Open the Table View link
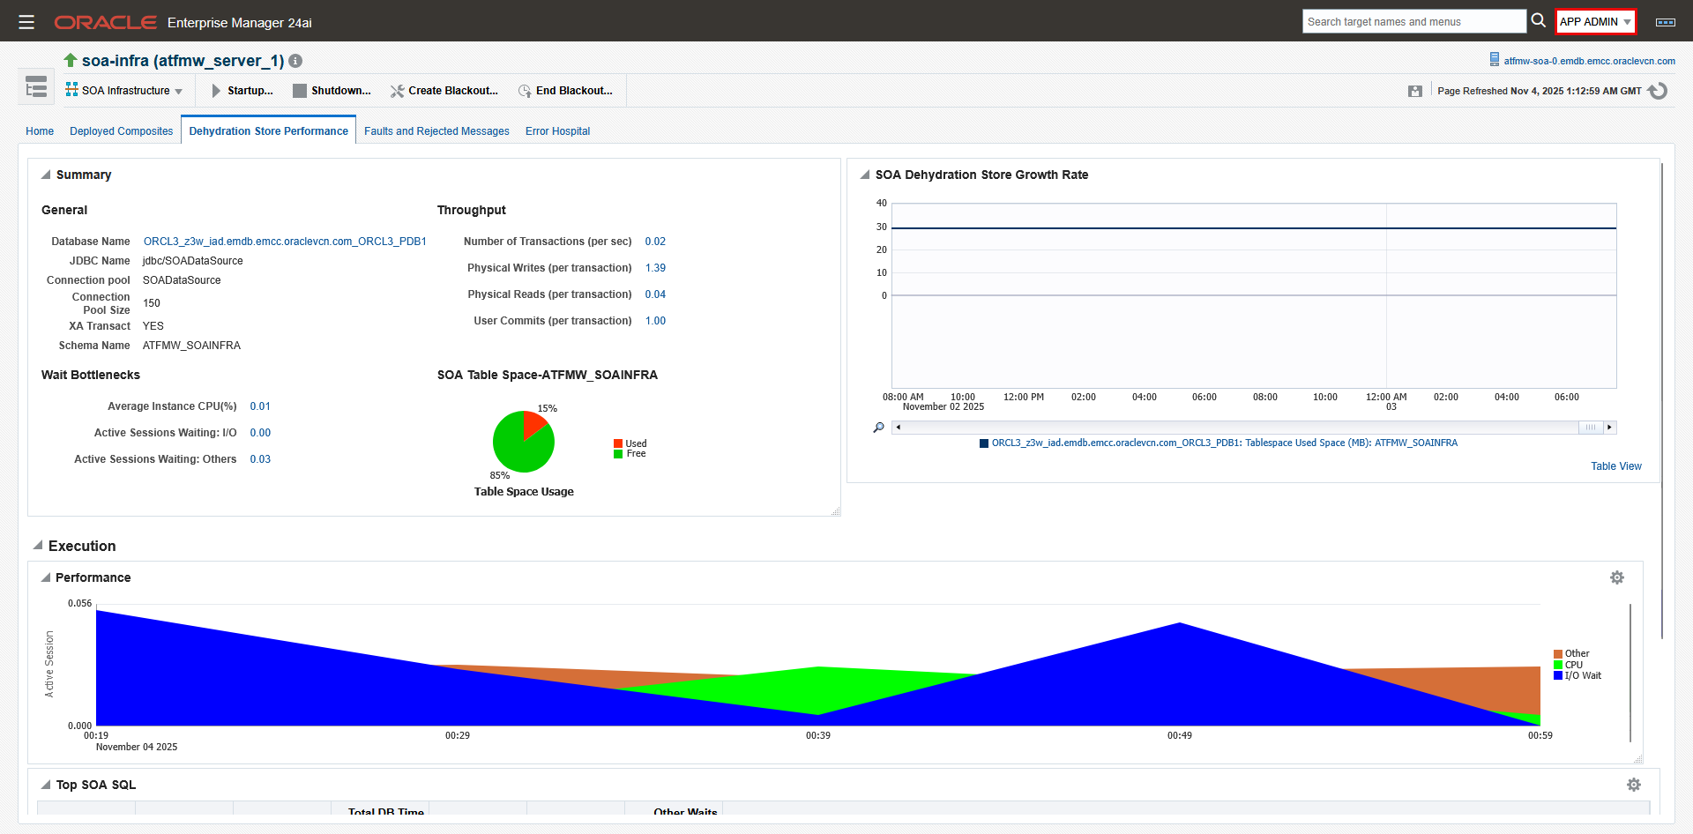Viewport: 1693px width, 834px height. (x=1615, y=466)
